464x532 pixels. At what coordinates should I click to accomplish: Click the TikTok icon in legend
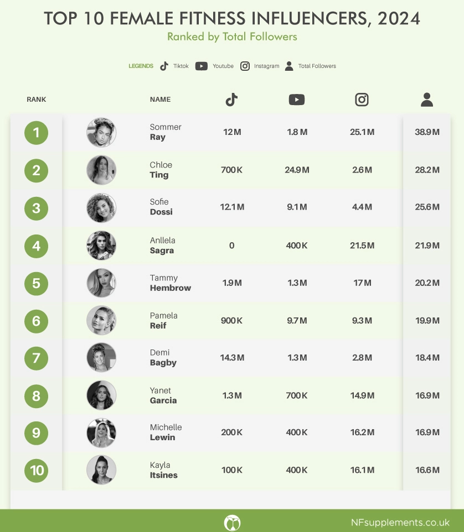click(164, 66)
